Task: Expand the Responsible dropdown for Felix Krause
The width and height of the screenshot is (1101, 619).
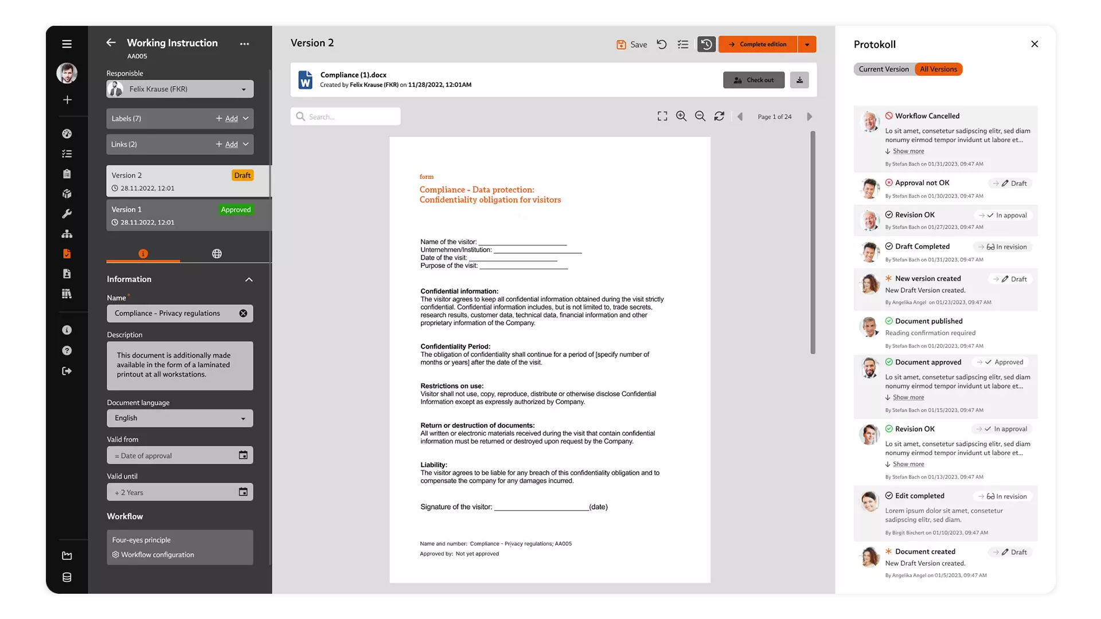Action: click(243, 89)
